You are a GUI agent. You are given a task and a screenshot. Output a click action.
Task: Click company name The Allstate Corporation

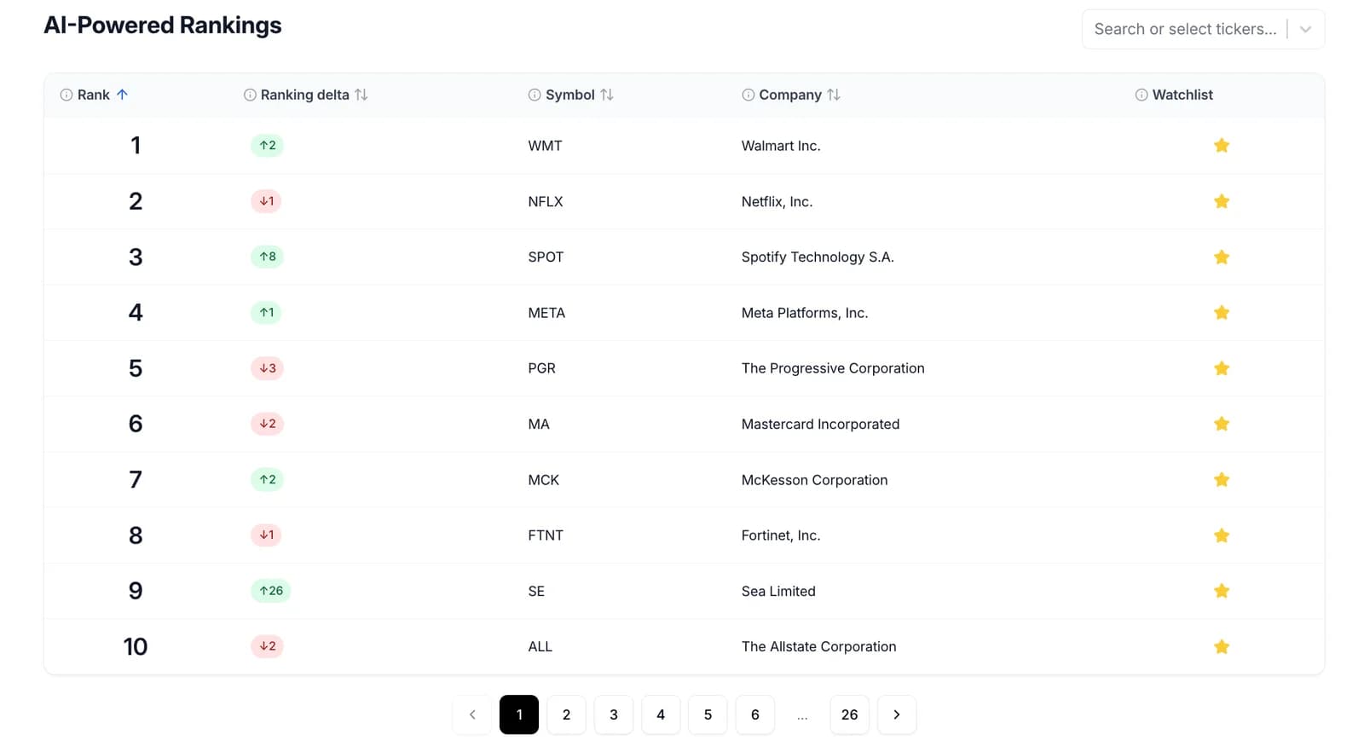818,646
